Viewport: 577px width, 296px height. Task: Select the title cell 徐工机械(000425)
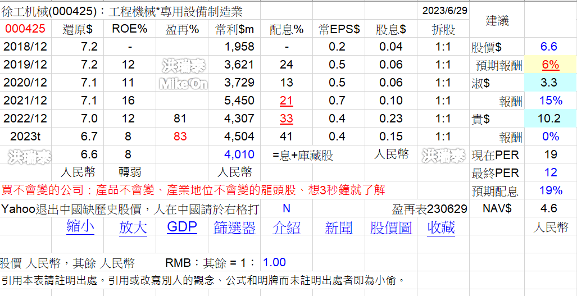122,12
